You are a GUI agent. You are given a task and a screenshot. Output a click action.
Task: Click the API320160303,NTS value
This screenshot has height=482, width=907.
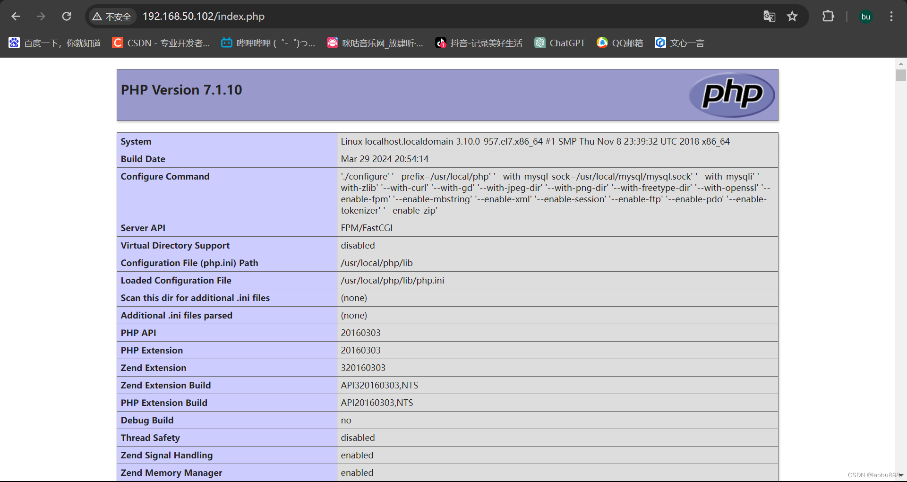379,385
